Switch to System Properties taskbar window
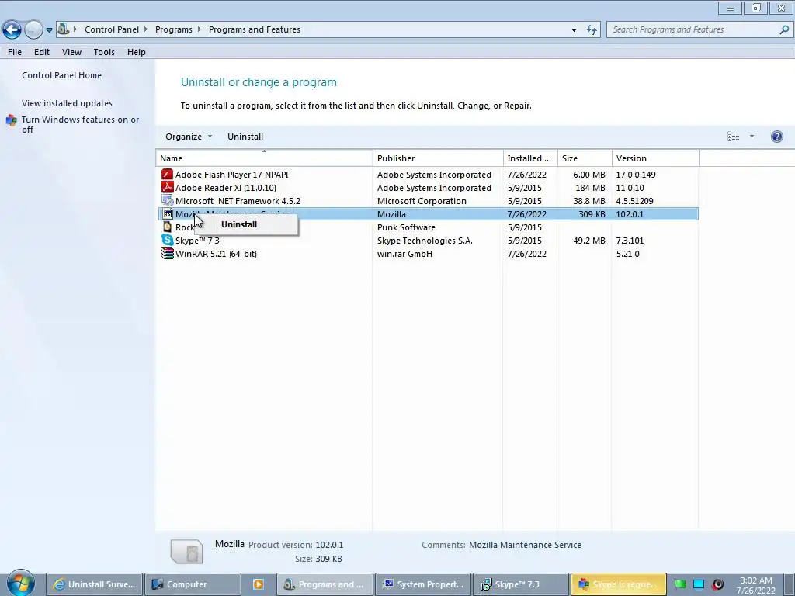795x596 pixels. coord(423,584)
